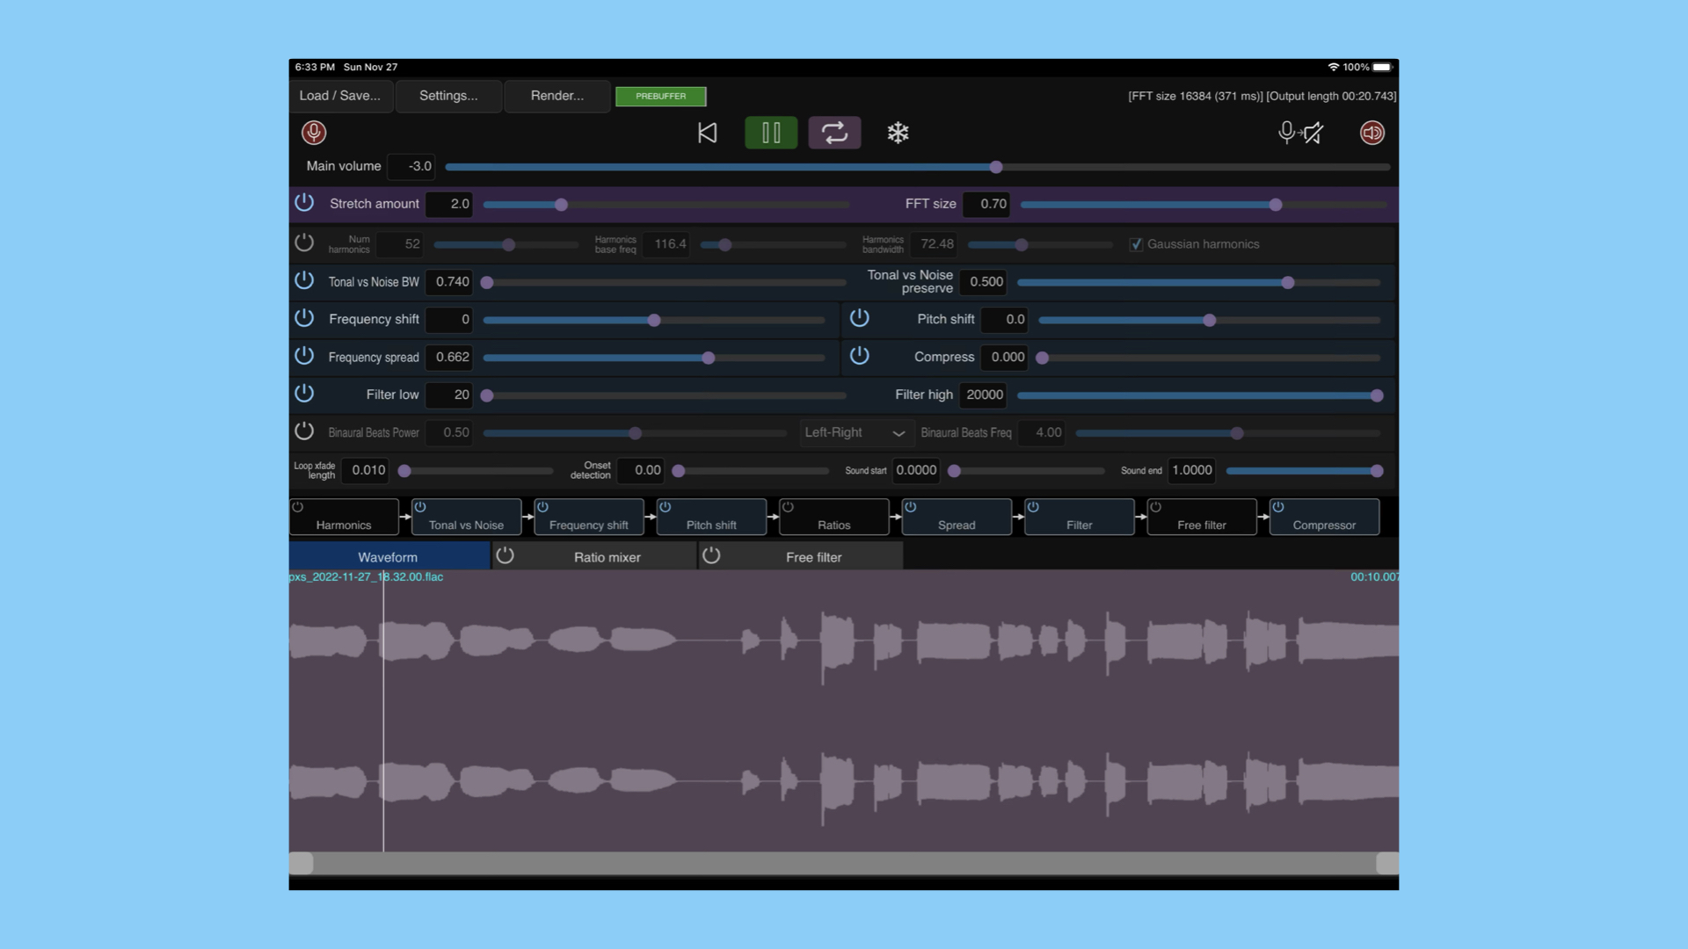Toggle Compress power button
This screenshot has width=1688, height=949.
point(860,357)
